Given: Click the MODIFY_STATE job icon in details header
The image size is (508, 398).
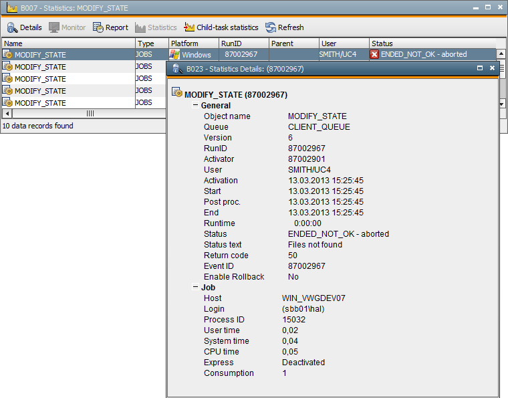Looking at the screenshot, I should (x=177, y=92).
